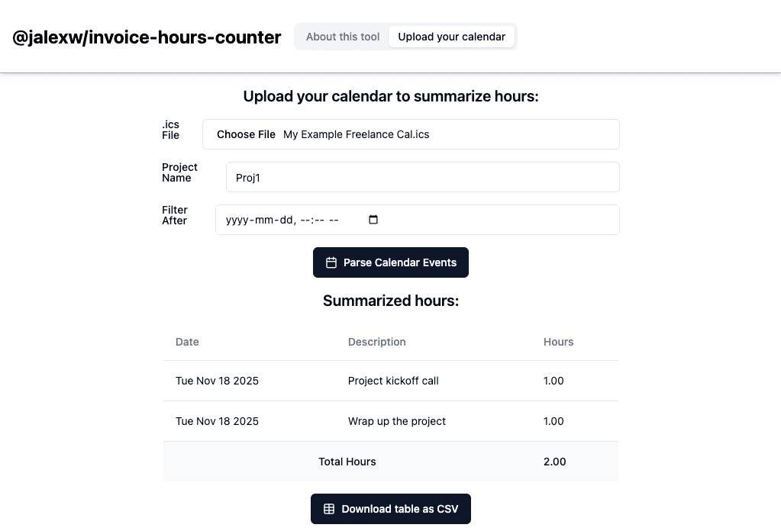
Task: Click the Description column header
Action: (x=376, y=342)
